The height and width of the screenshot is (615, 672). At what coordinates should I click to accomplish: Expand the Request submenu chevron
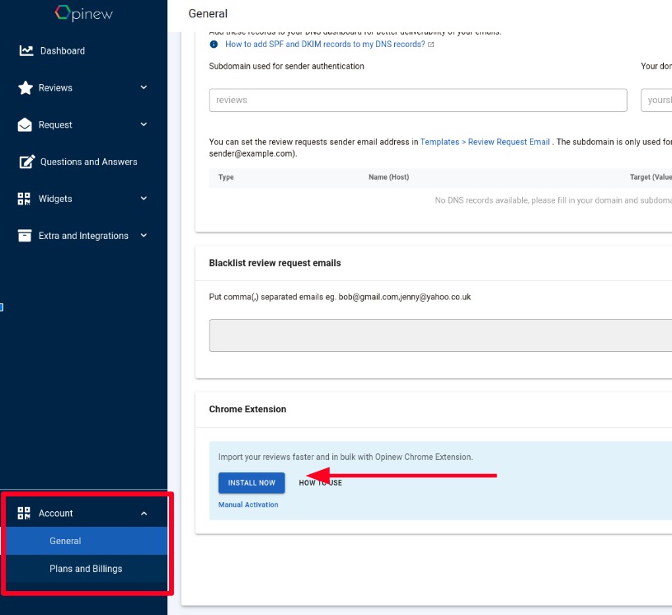pyautogui.click(x=143, y=124)
